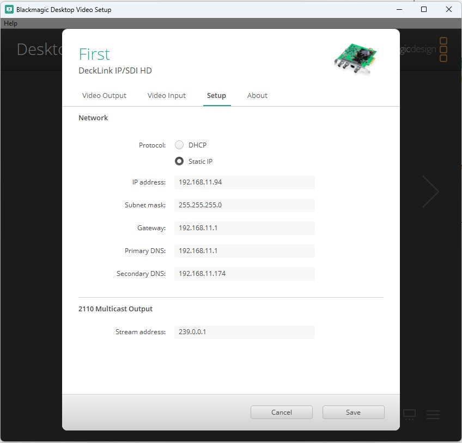Viewport: 462px width, 443px height.
Task: Open the About tab
Action: pos(257,95)
